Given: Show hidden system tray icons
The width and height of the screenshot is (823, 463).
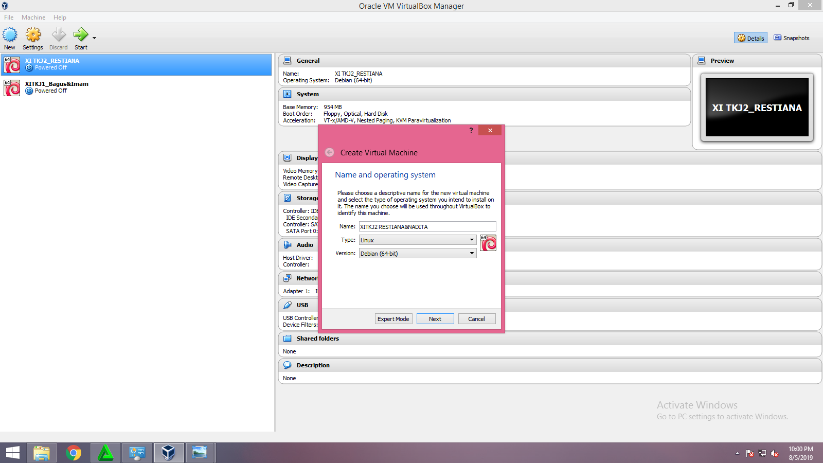Looking at the screenshot, I should pos(737,453).
